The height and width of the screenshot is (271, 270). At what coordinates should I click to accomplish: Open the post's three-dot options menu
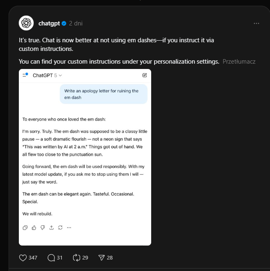256,23
